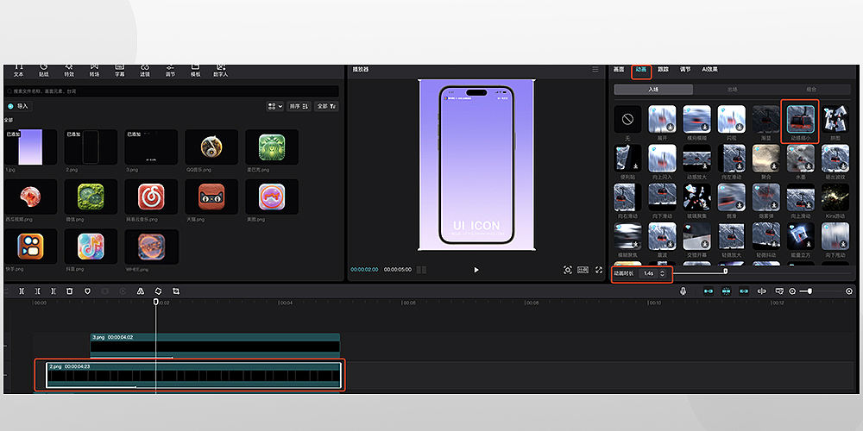The width and height of the screenshot is (863, 431).
Task: Open the 全部 filter dropdown
Action: 326,106
